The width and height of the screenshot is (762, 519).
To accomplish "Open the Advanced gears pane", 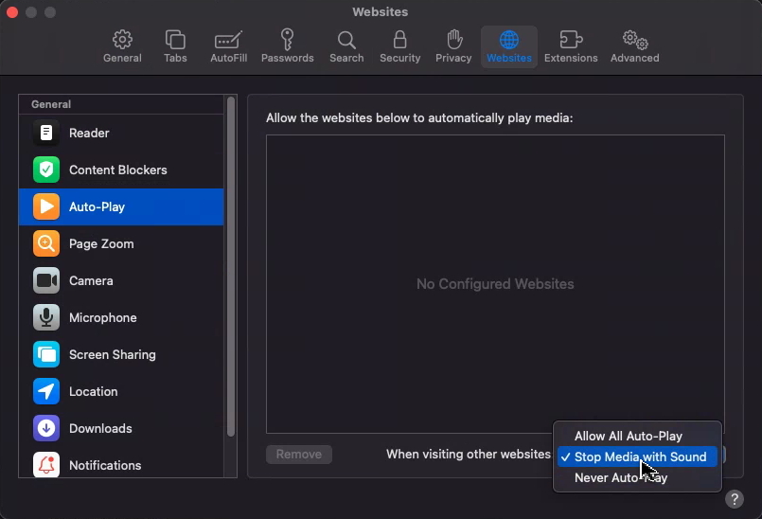I will (634, 46).
